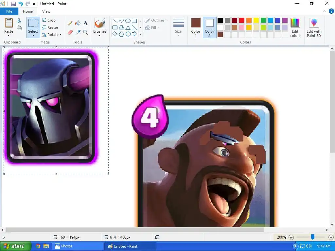
Task: Open Paint Help question mark
Action: click(331, 11)
